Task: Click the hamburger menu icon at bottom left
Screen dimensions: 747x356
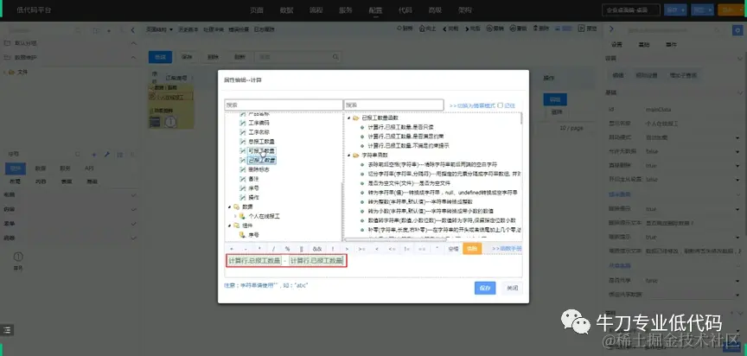Action: pos(7,329)
